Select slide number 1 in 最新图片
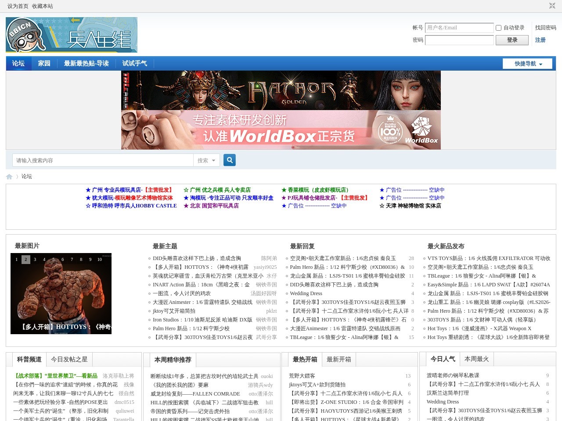 pos(17,260)
